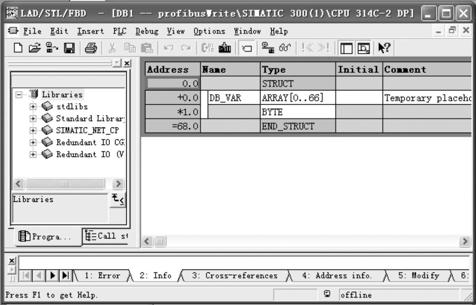Screen dimensions: 476x305
Task: Toggle Monitor with the glasses icon
Action: (285, 48)
